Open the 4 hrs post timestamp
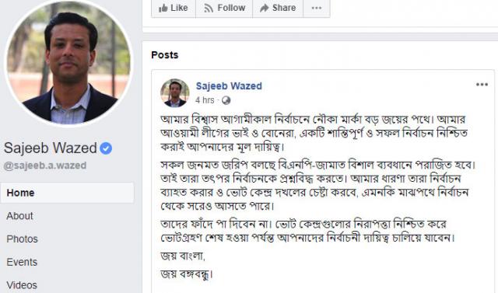The height and width of the screenshot is (293, 498). pyautogui.click(x=205, y=100)
